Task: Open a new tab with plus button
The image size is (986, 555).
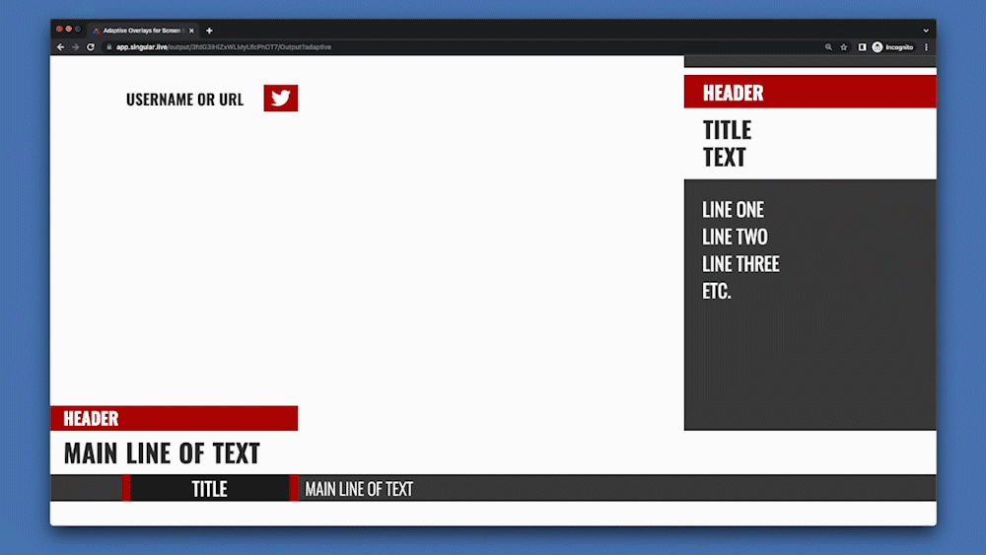Action: tap(209, 31)
